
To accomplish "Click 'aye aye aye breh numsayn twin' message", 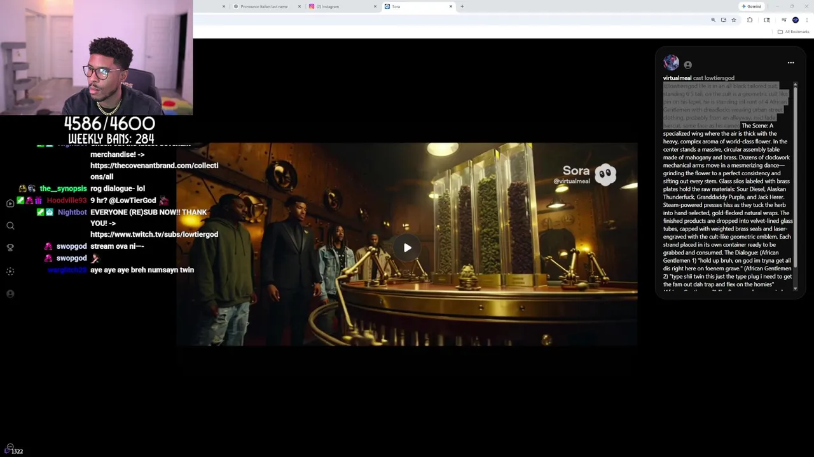I will tap(142, 270).
